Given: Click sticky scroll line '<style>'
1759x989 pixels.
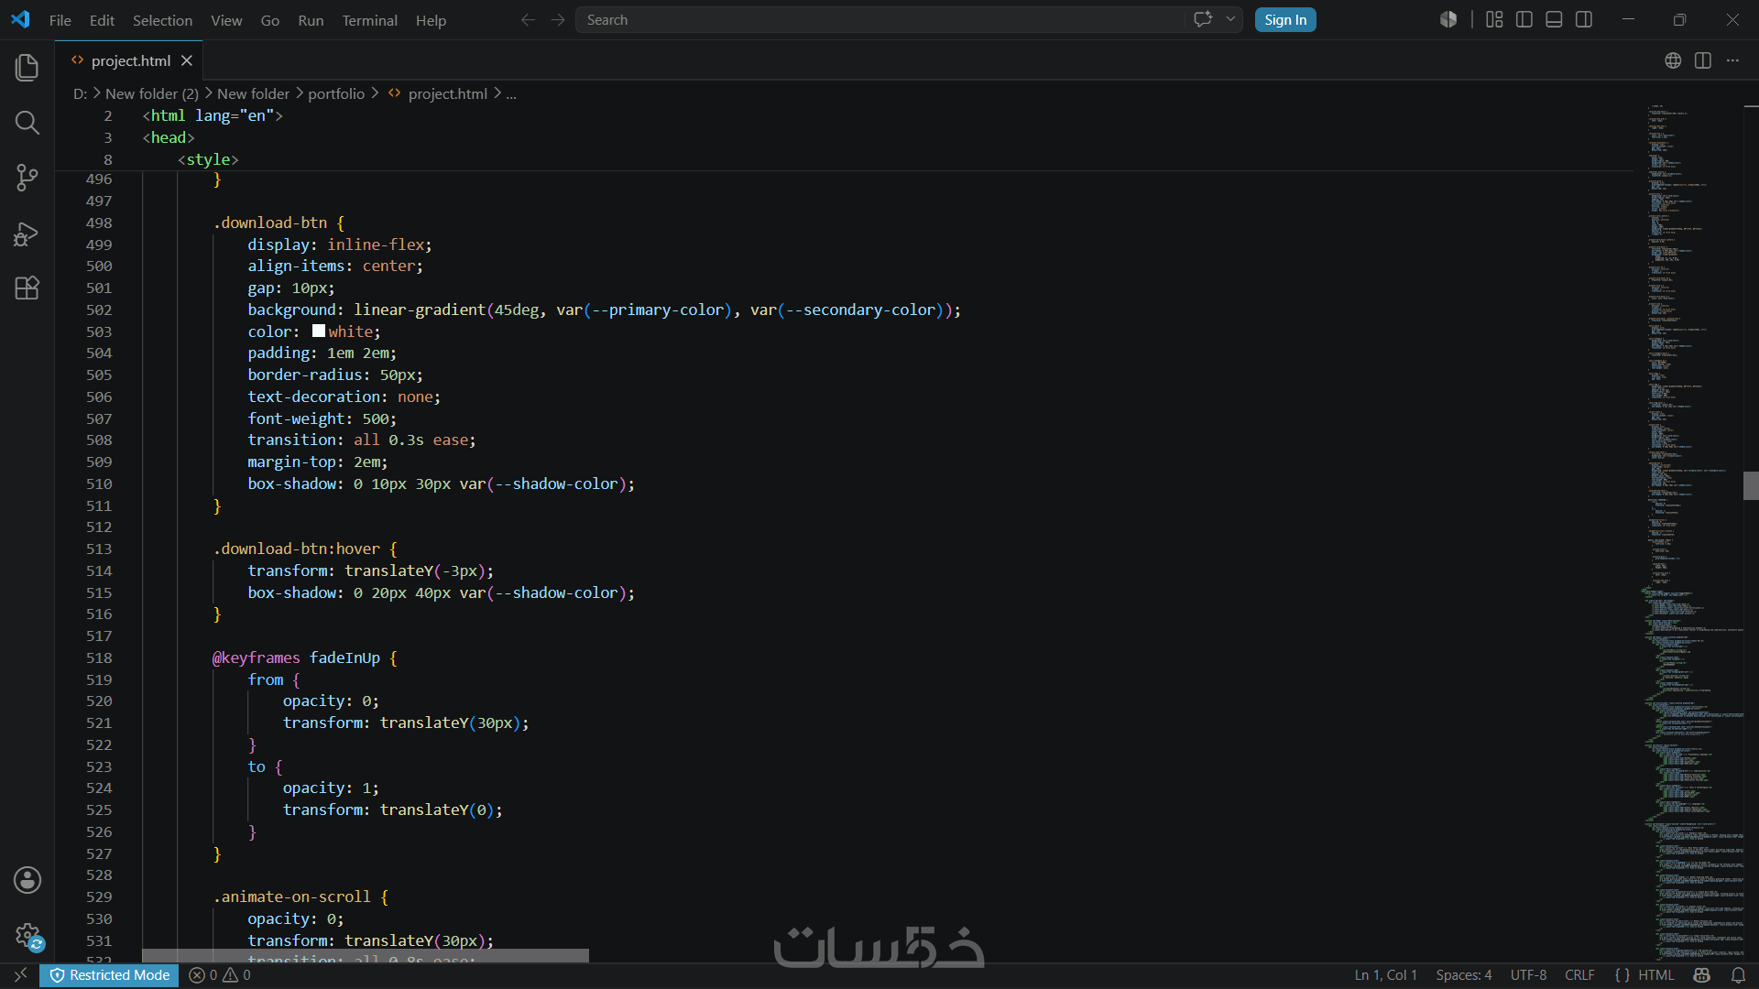Looking at the screenshot, I should pyautogui.click(x=208, y=159).
